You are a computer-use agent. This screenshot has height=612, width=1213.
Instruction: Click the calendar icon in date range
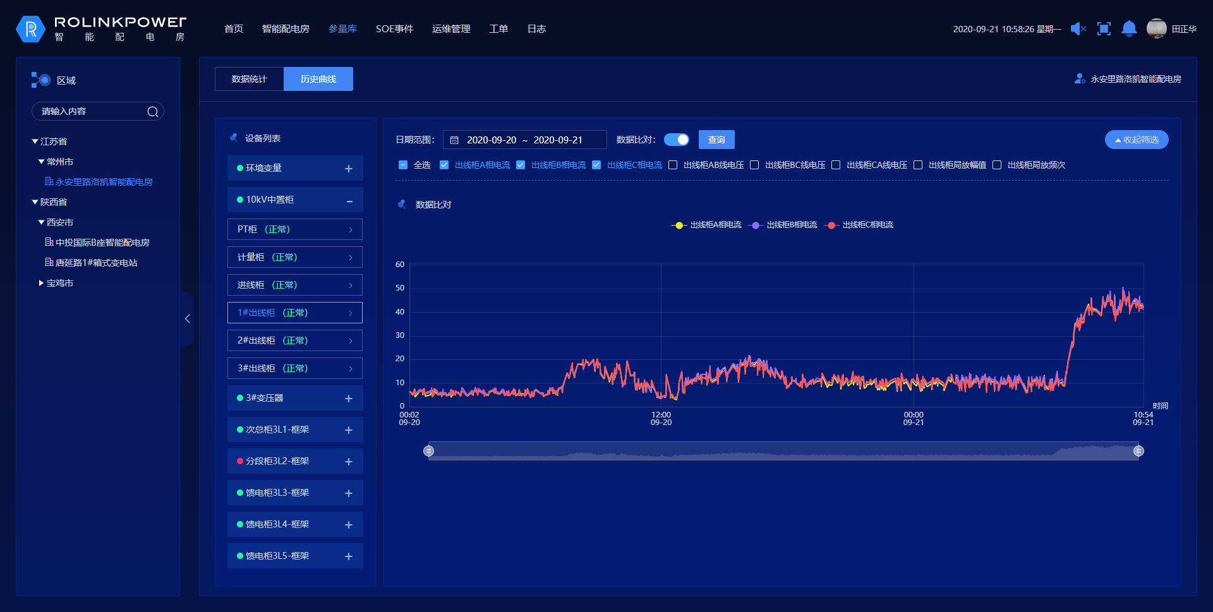coord(454,140)
